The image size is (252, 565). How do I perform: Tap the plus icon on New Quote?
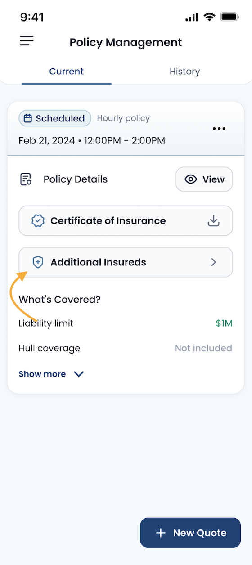pyautogui.click(x=161, y=533)
